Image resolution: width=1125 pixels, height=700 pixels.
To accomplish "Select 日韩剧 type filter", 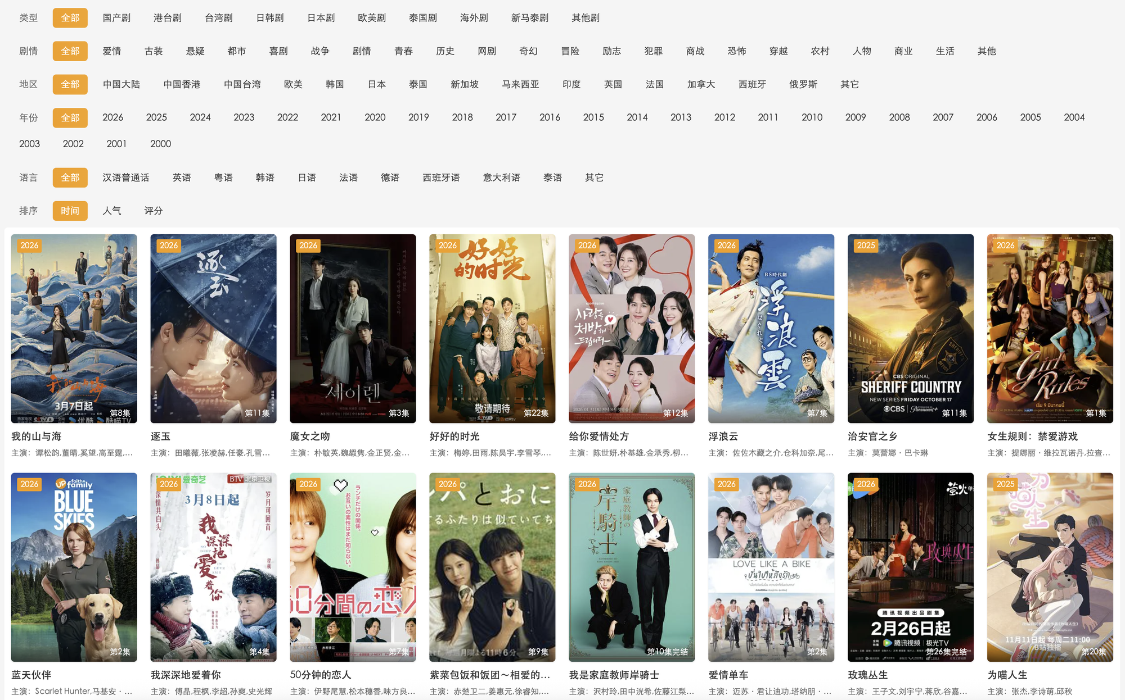I will [x=270, y=18].
